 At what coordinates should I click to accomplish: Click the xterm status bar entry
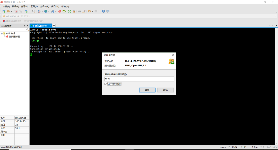pyautogui.click(x=223, y=147)
